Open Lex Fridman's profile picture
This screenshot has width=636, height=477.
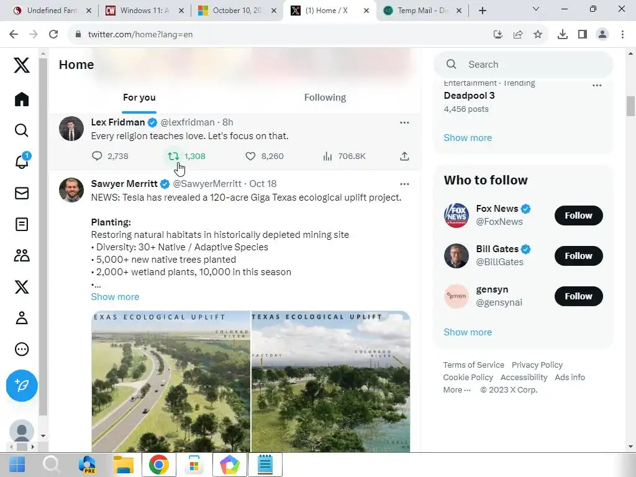point(71,129)
